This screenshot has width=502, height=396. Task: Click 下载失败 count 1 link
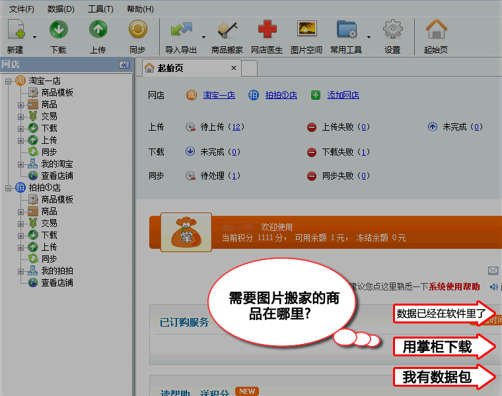(x=363, y=152)
